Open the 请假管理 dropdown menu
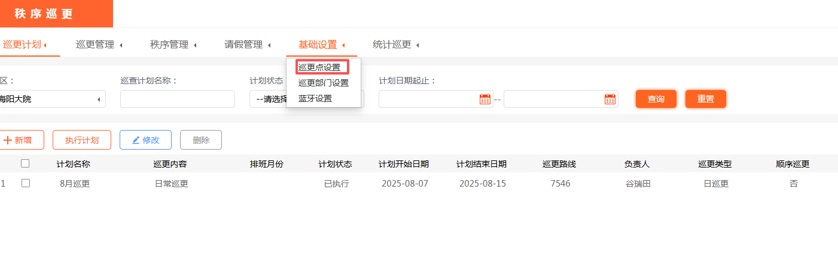The height and width of the screenshot is (254, 838). click(247, 45)
